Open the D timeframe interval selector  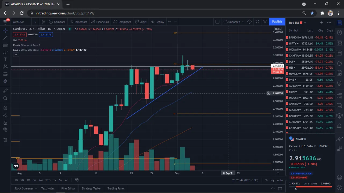35,22
